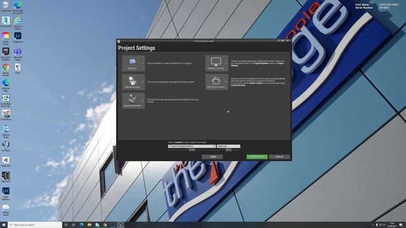
Task: Click the volume icon in system tray
Action: pyautogui.click(x=384, y=225)
